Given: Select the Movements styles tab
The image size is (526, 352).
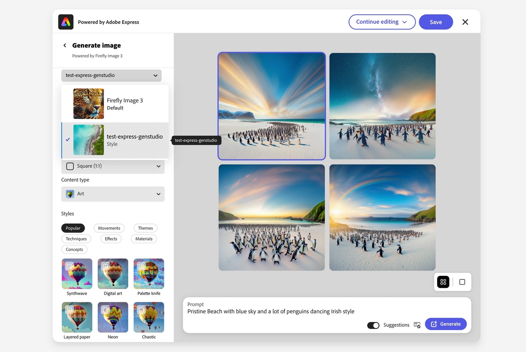Looking at the screenshot, I should [x=109, y=228].
